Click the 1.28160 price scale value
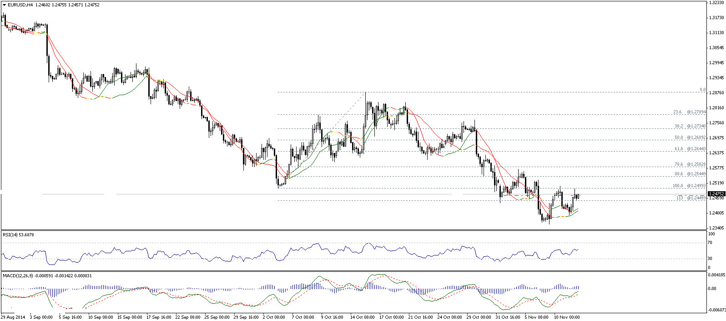Image resolution: width=726 pixels, height=321 pixels. tap(716, 108)
